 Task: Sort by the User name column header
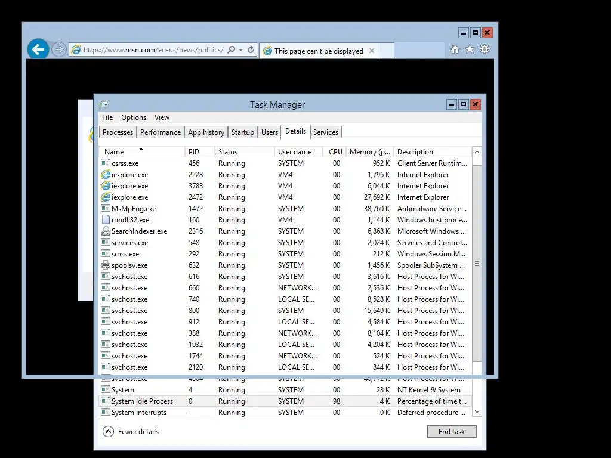tap(298, 152)
